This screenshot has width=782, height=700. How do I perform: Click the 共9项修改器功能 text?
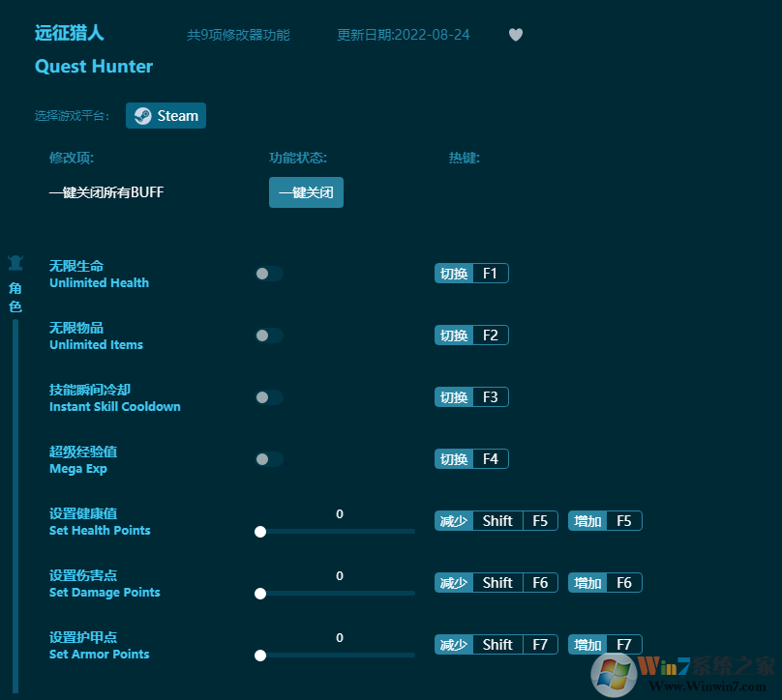coord(238,35)
